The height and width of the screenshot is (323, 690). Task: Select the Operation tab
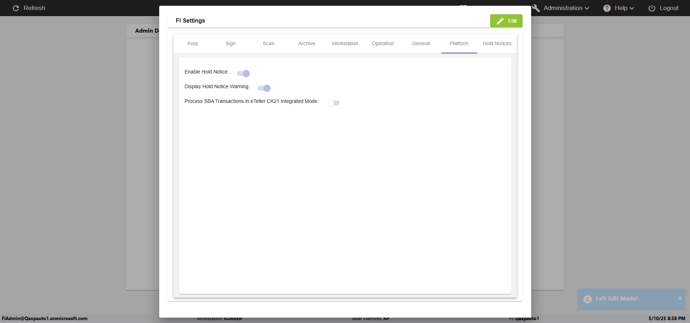point(383,43)
